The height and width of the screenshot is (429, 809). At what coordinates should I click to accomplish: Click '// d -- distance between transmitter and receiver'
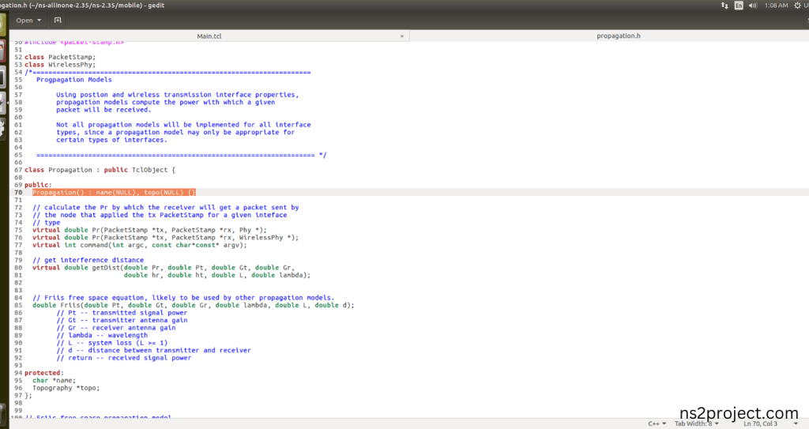pyautogui.click(x=154, y=350)
